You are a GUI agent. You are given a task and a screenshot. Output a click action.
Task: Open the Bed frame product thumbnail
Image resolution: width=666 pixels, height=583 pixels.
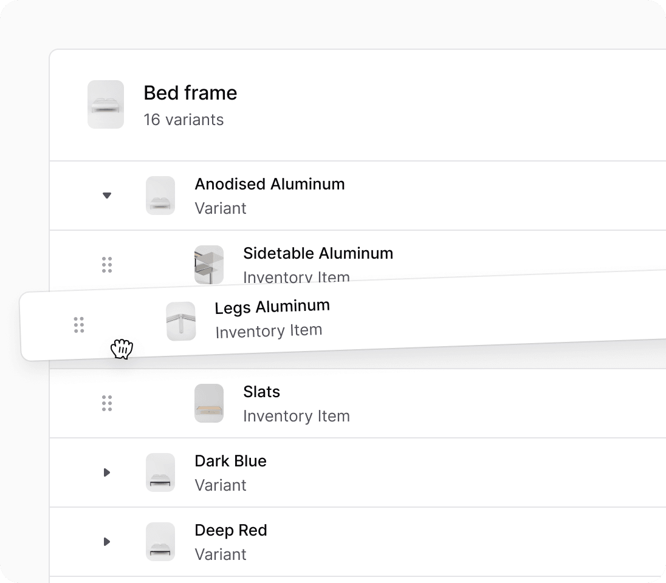point(106,104)
